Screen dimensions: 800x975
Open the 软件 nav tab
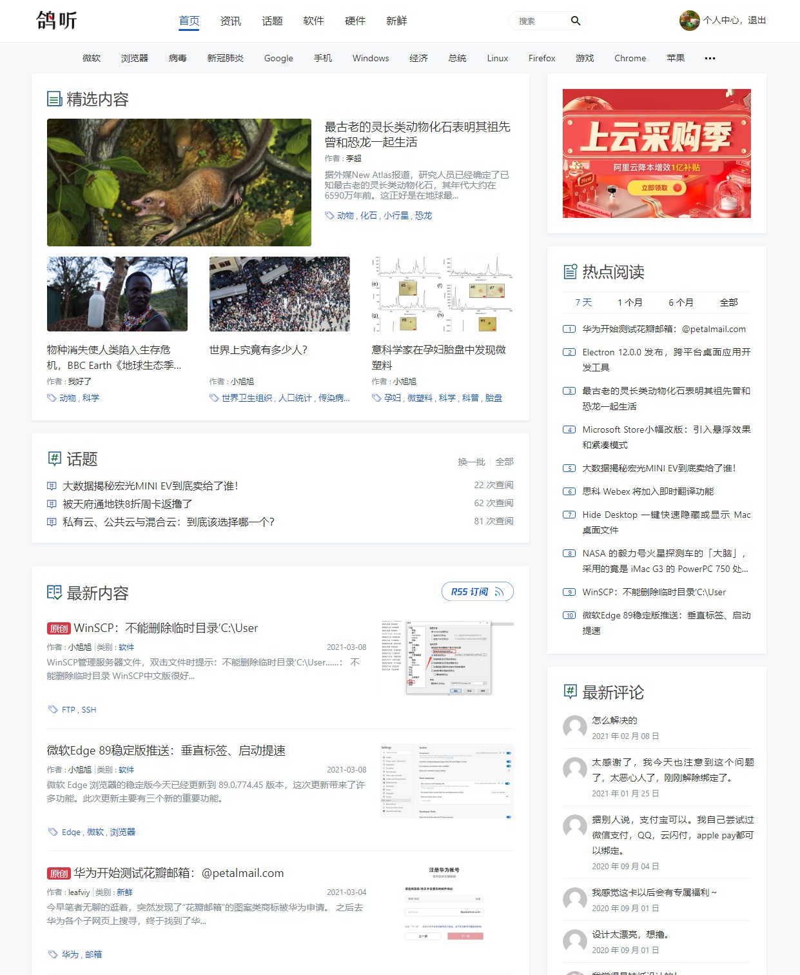[x=313, y=21]
